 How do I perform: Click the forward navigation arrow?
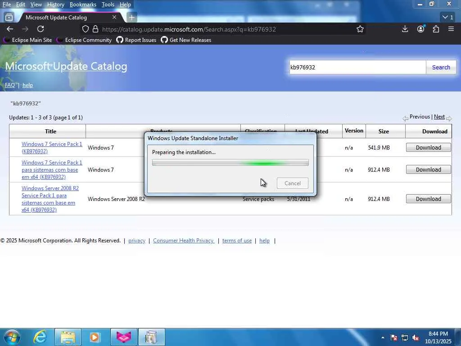(25, 29)
